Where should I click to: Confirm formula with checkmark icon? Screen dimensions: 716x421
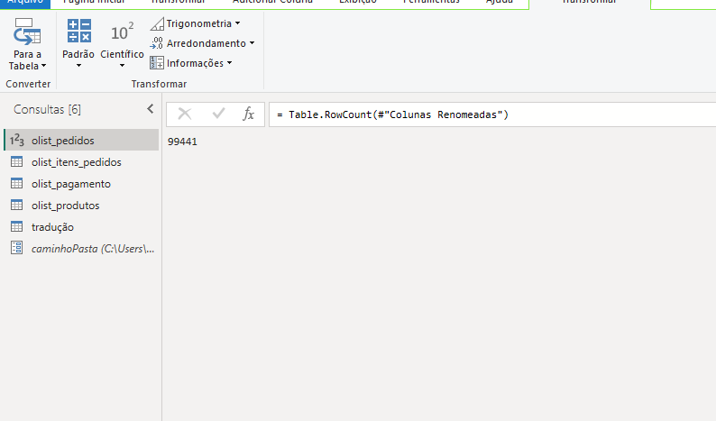coord(219,114)
